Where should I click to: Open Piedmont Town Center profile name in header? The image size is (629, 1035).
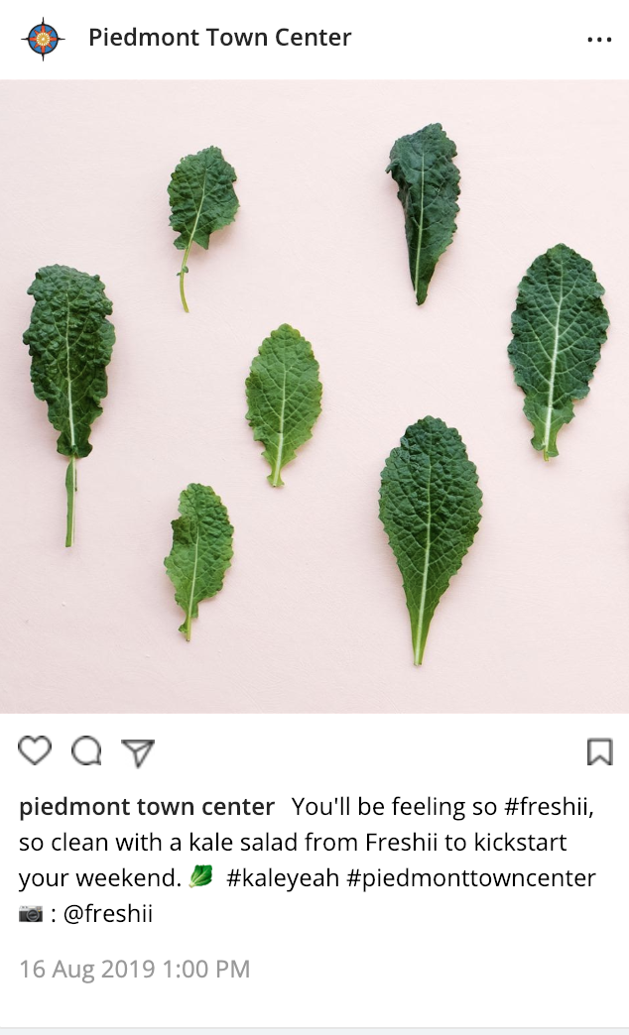point(220,38)
